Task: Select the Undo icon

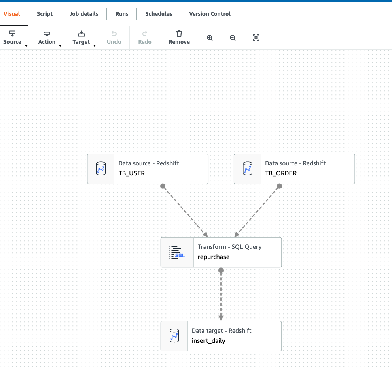Action: (114, 34)
